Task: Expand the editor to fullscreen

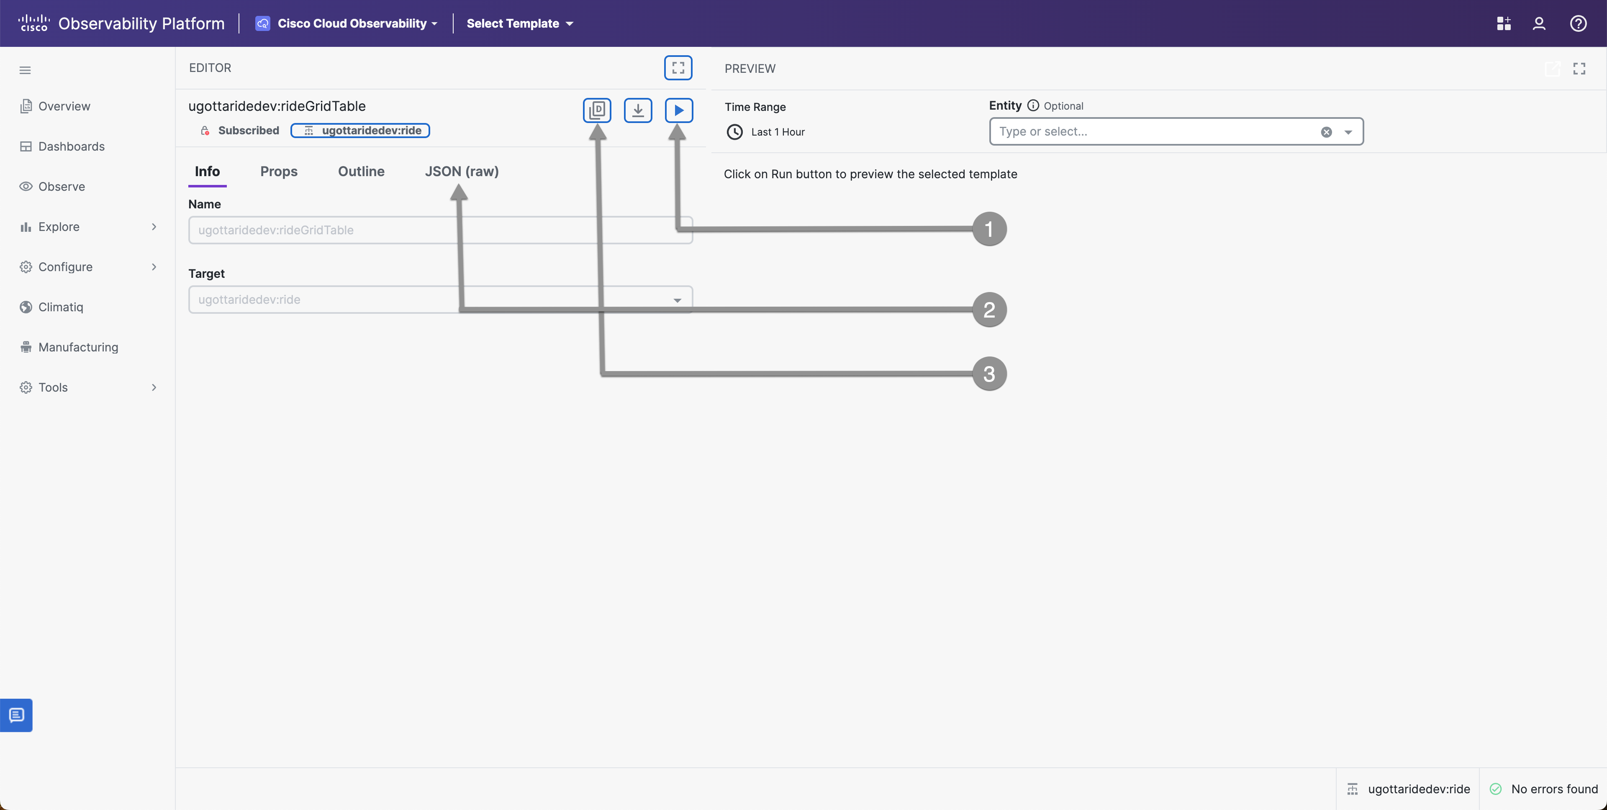Action: 678,68
